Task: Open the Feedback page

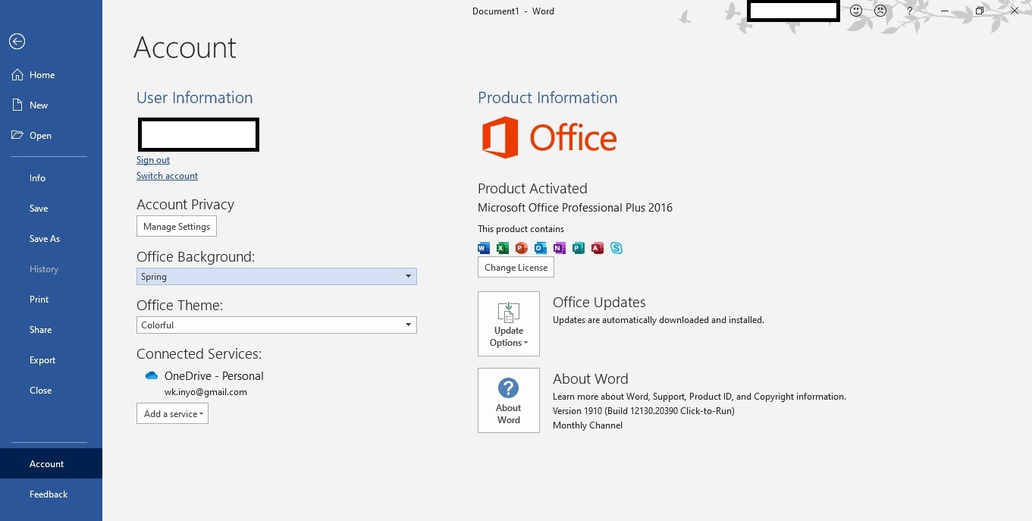Action: click(51, 494)
